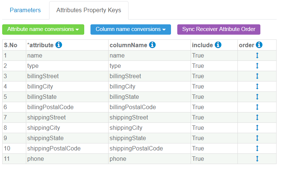Click the info icon next to include header
Viewport: 284px width, 170px height.
(218, 45)
